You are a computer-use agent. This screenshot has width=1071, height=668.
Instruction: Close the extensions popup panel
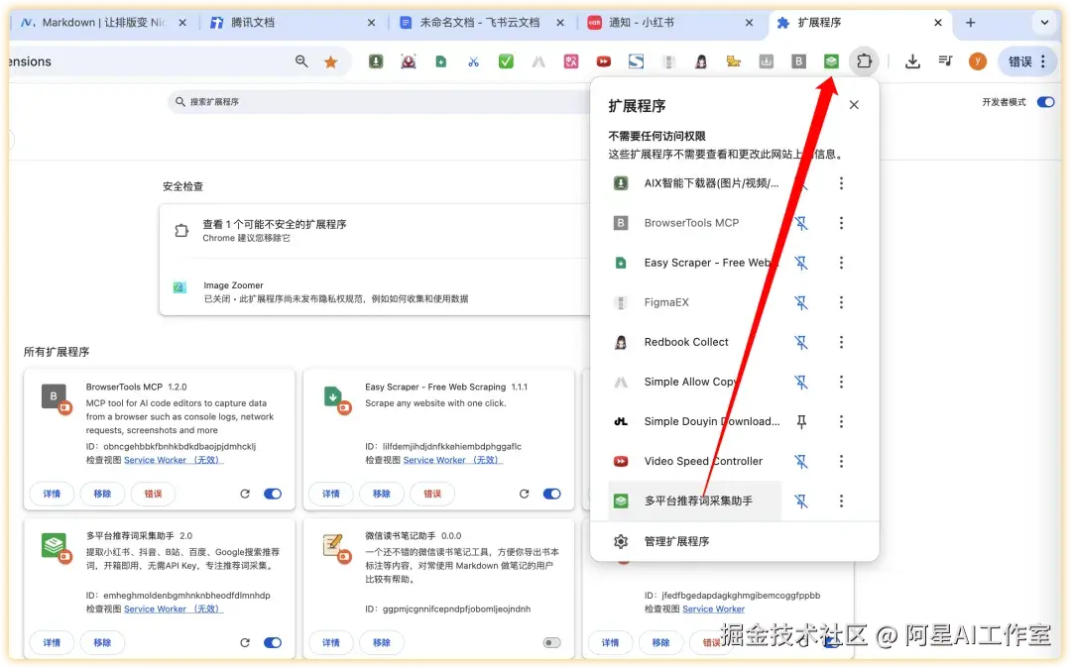click(x=854, y=105)
